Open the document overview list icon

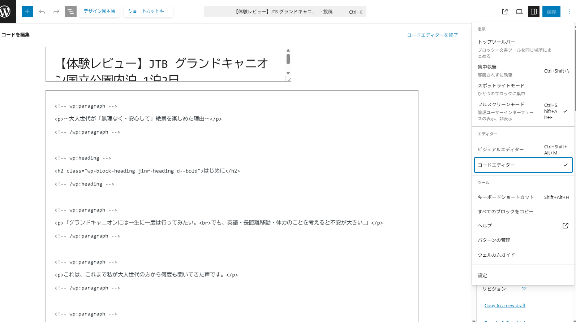pyautogui.click(x=71, y=12)
